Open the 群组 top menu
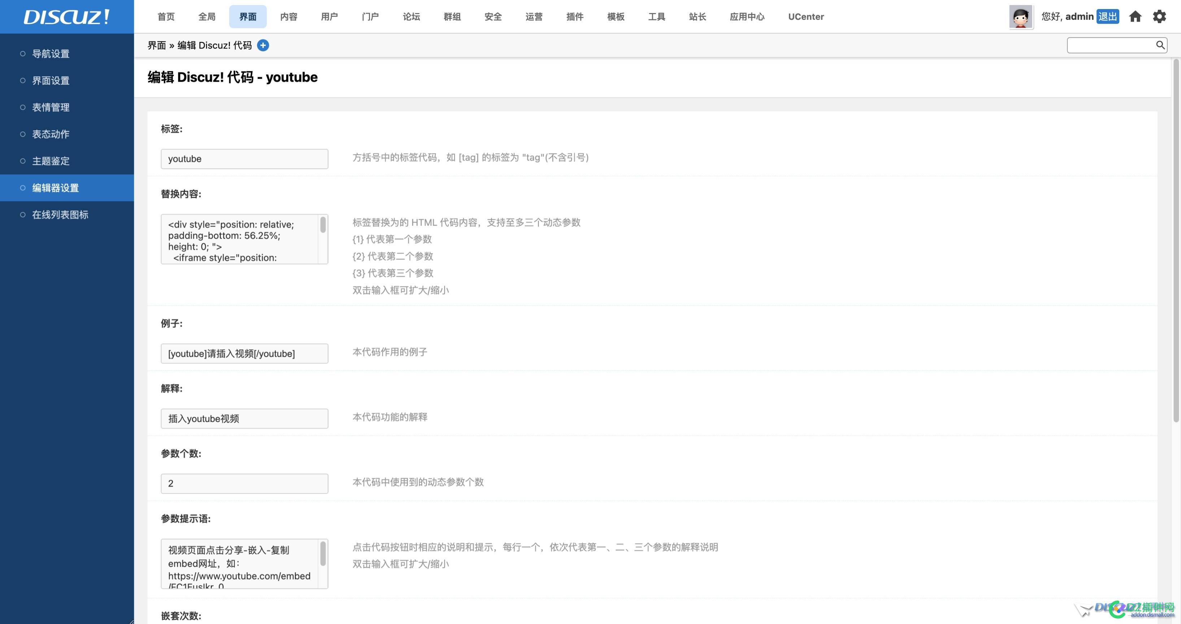Screen dimensions: 1181x624 coord(452,17)
